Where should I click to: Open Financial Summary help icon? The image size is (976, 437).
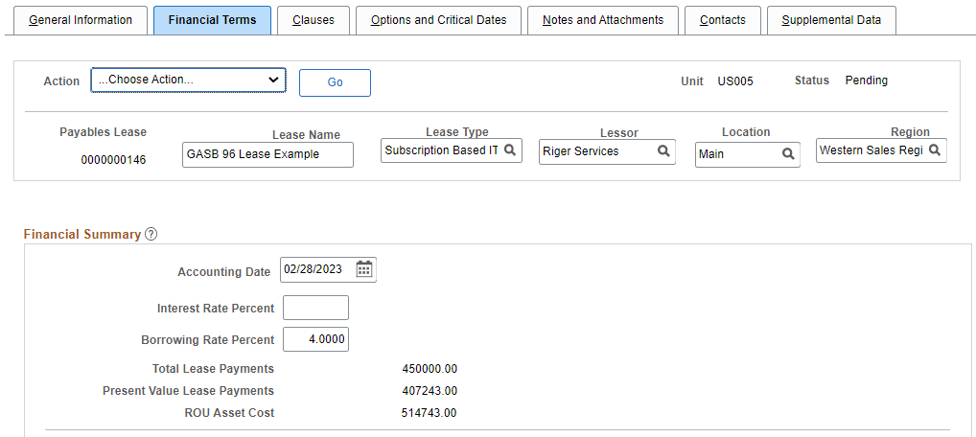point(151,235)
